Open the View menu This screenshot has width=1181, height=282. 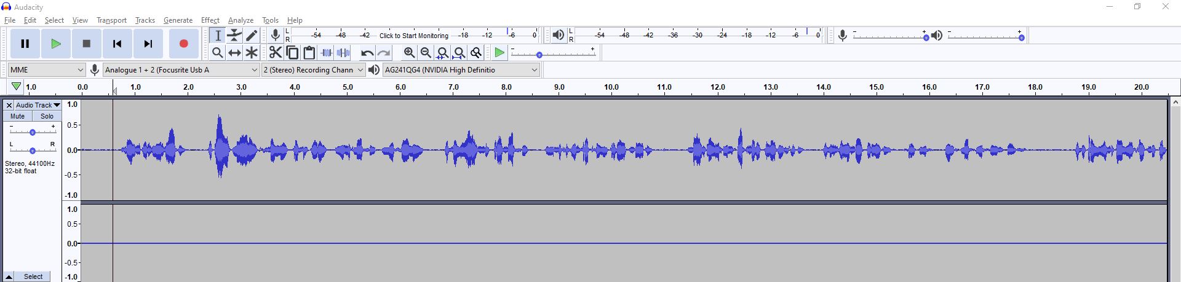pyautogui.click(x=80, y=20)
